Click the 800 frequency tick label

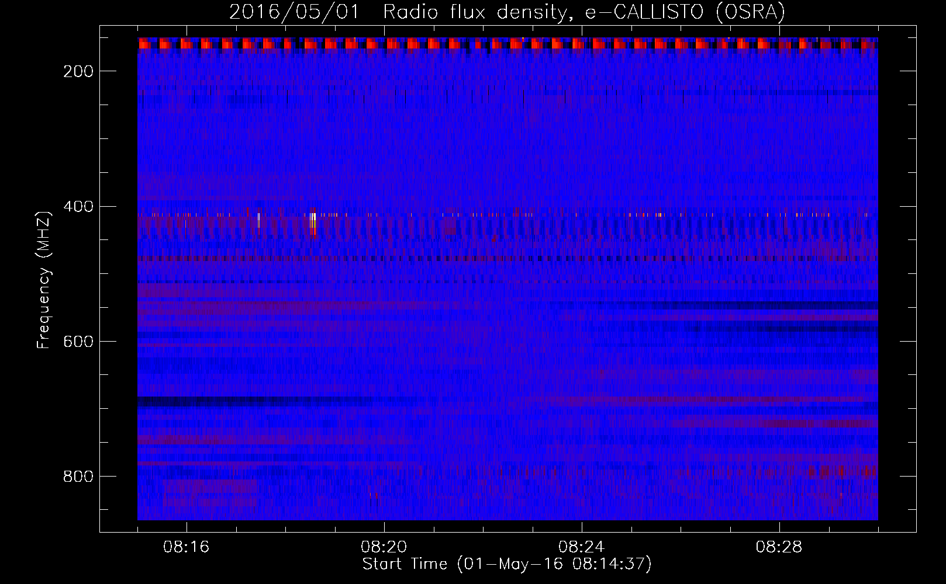pyautogui.click(x=78, y=477)
